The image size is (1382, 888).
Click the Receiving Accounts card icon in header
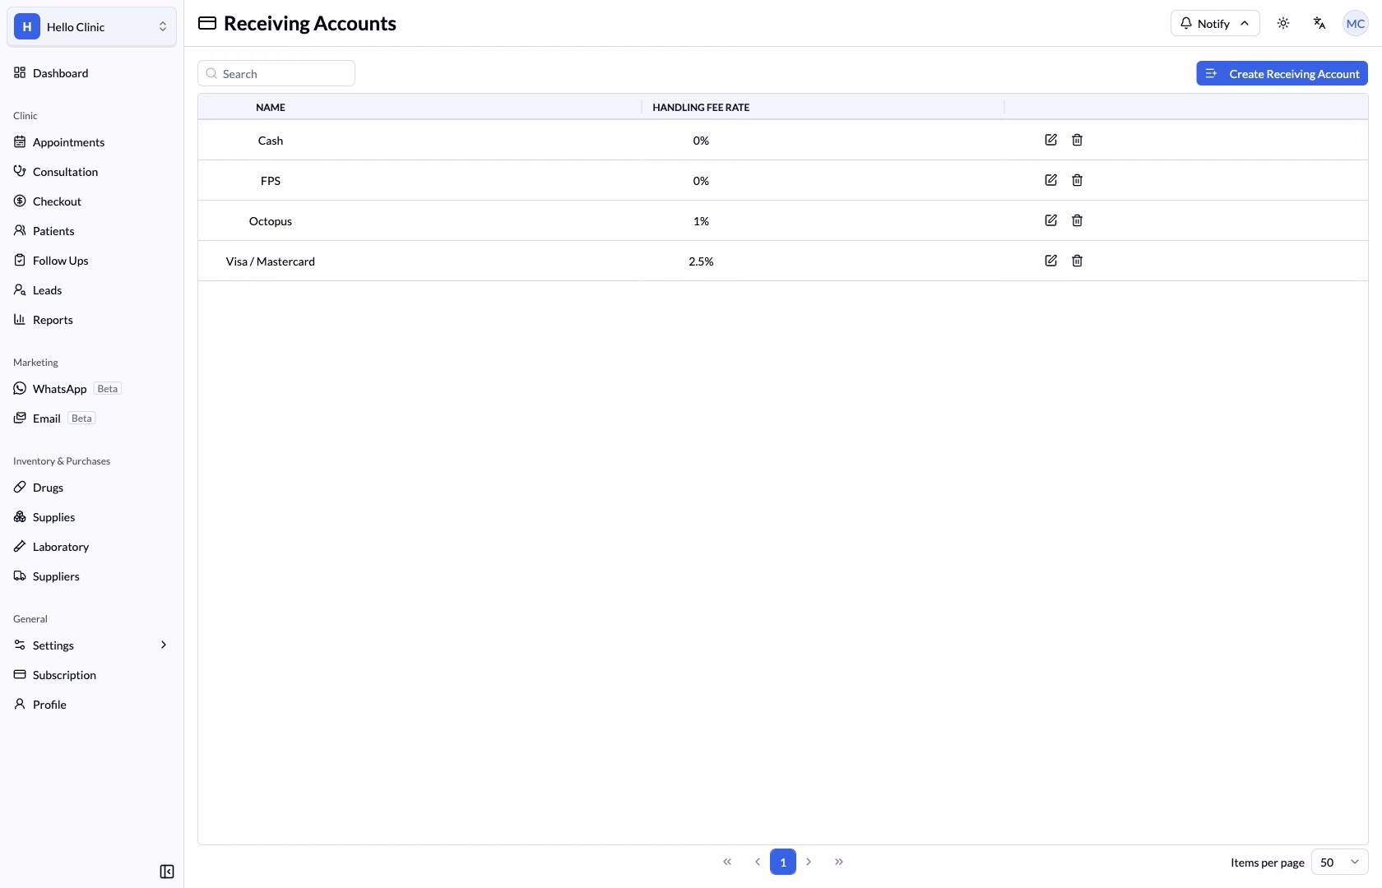click(x=207, y=23)
